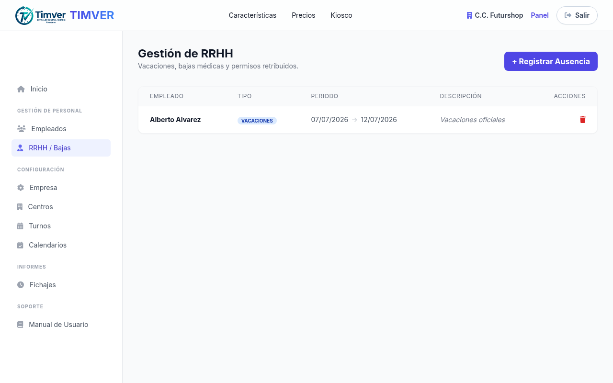
Task: Click the Salir button label
Action: click(582, 15)
